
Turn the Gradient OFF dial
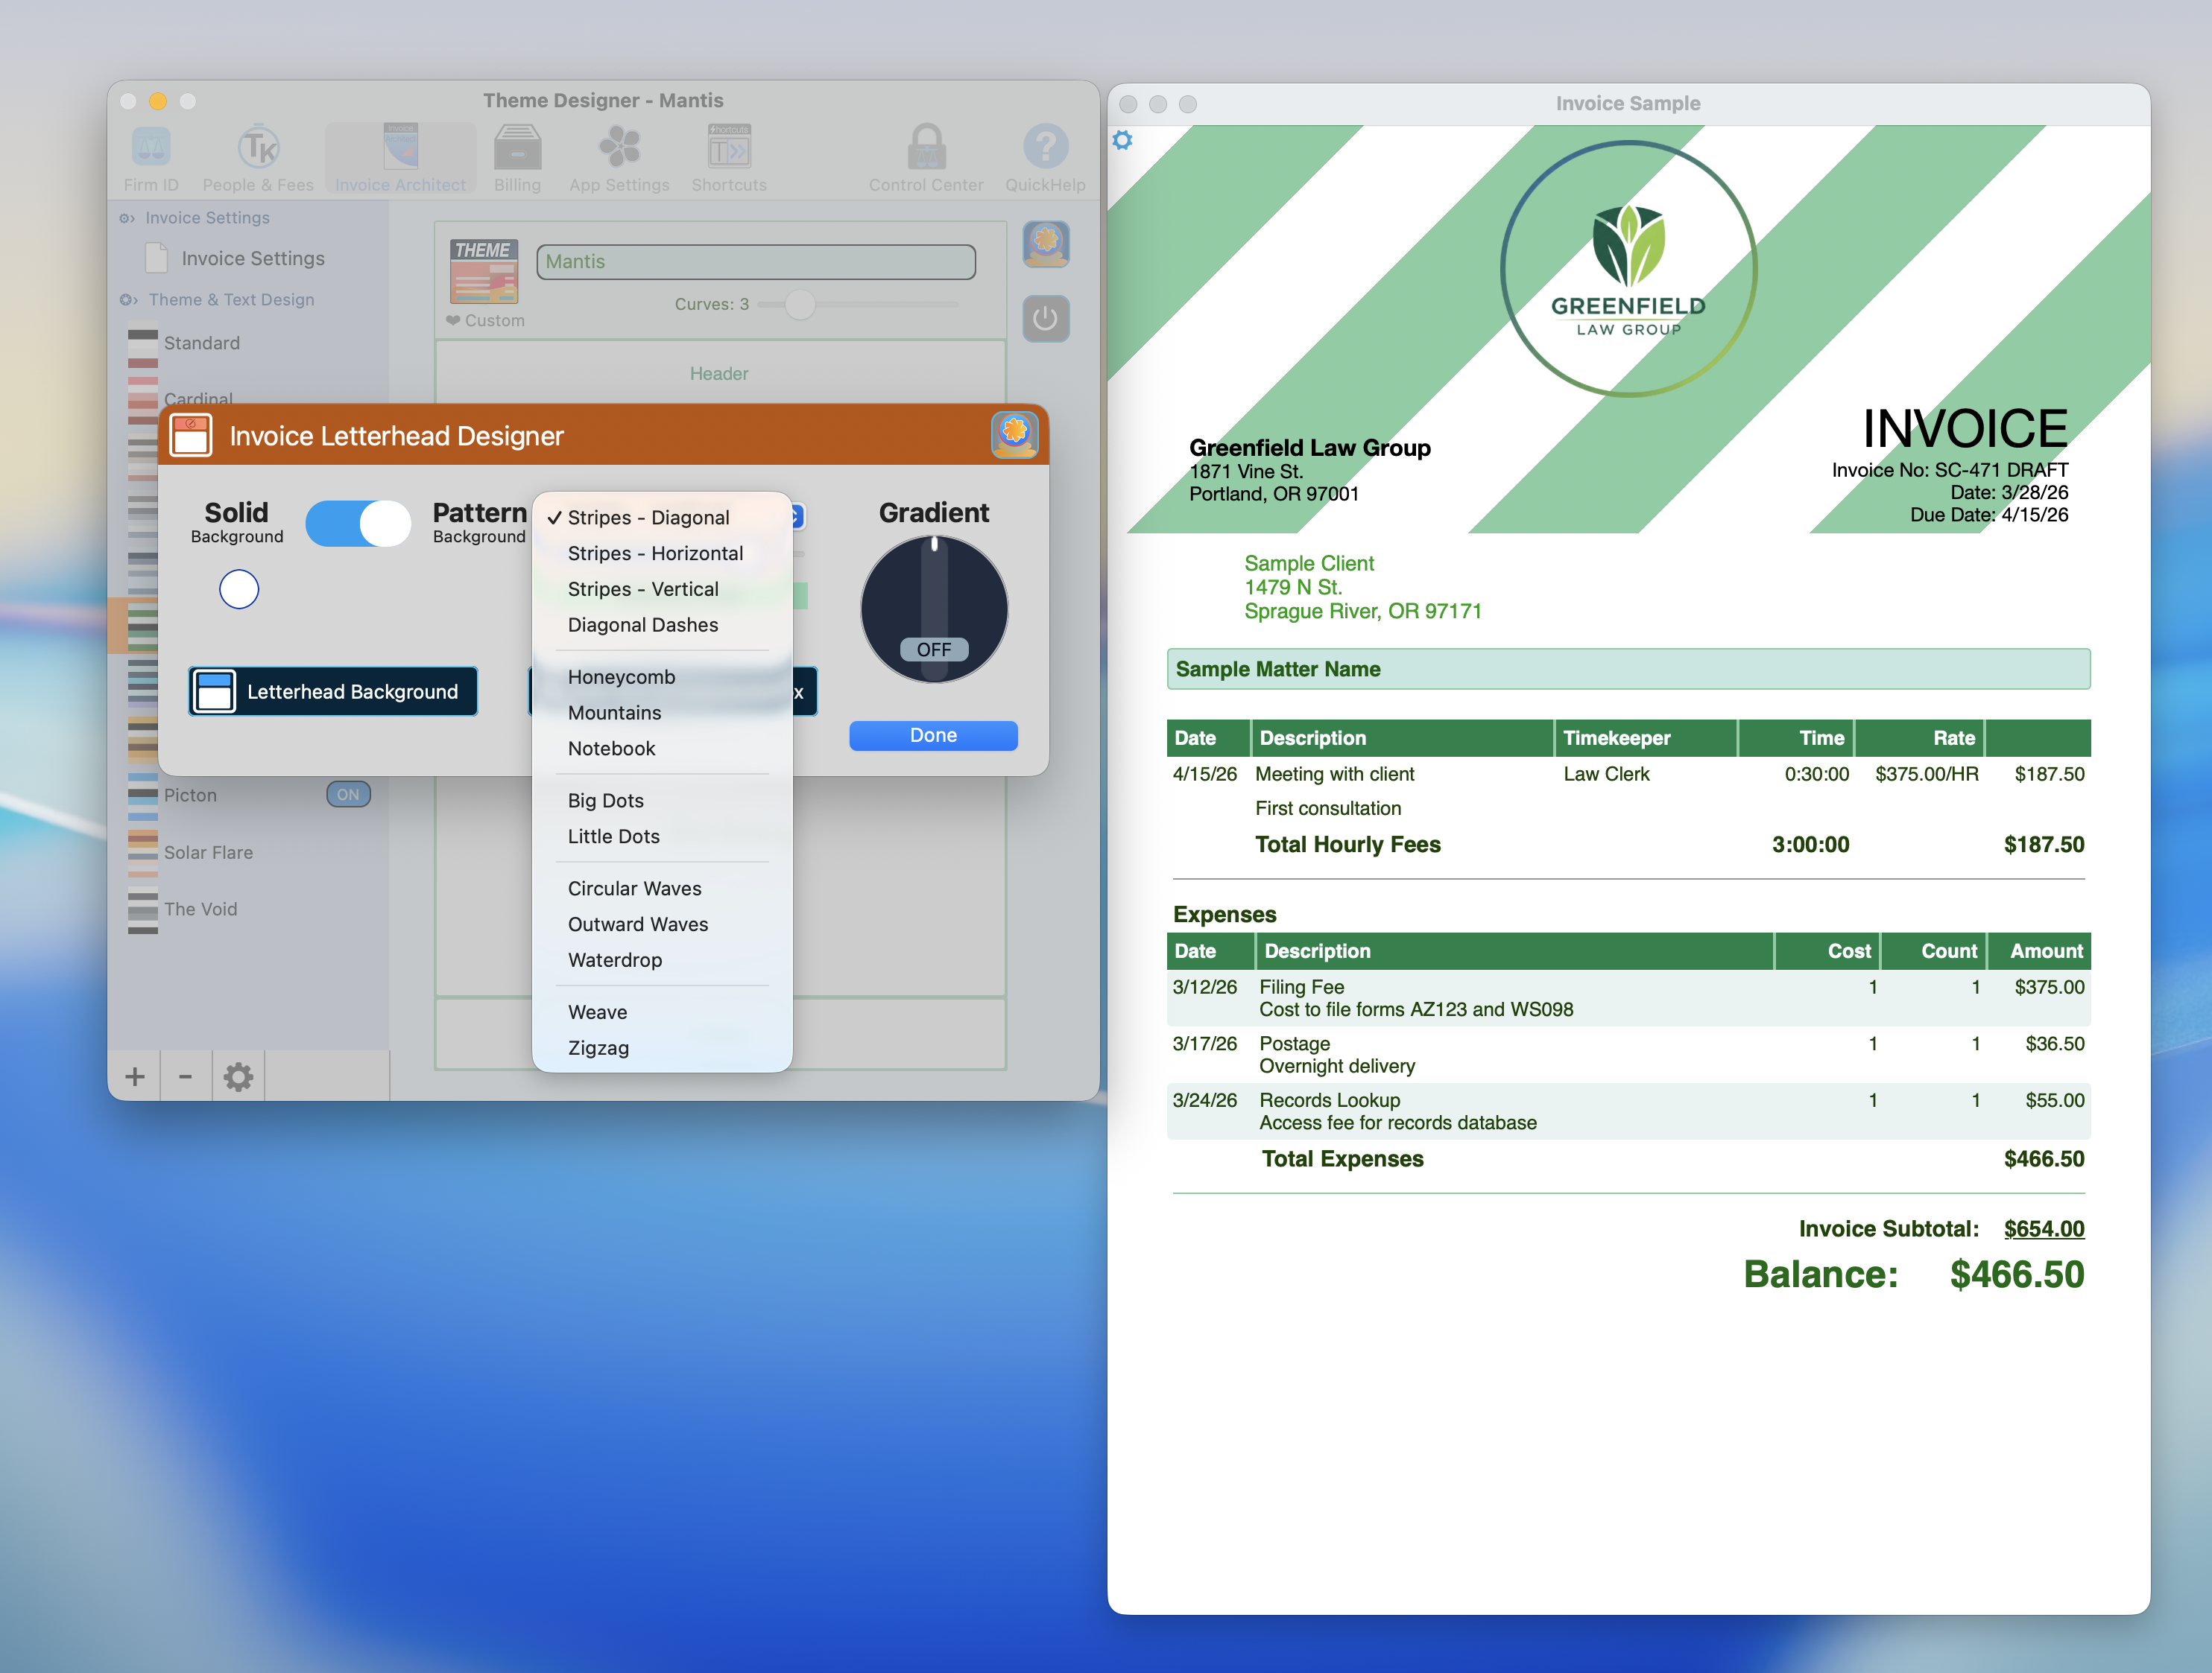tap(934, 609)
